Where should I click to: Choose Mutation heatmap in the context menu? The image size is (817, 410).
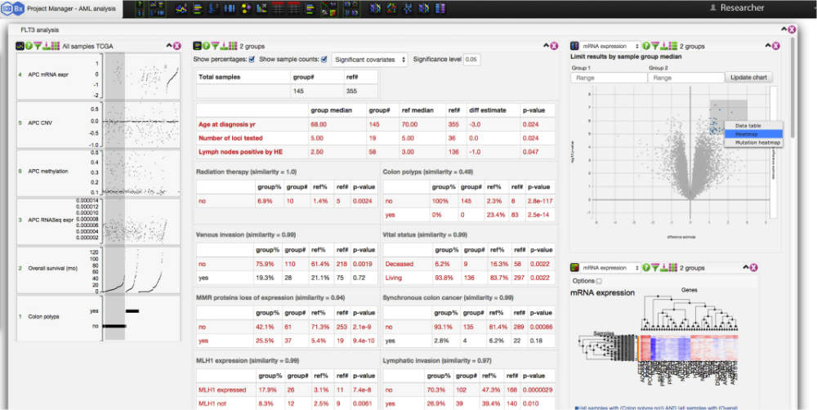[x=752, y=142]
